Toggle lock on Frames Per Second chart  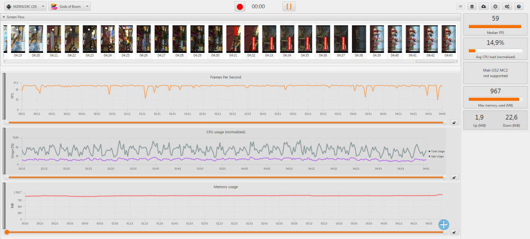[x=454, y=123]
